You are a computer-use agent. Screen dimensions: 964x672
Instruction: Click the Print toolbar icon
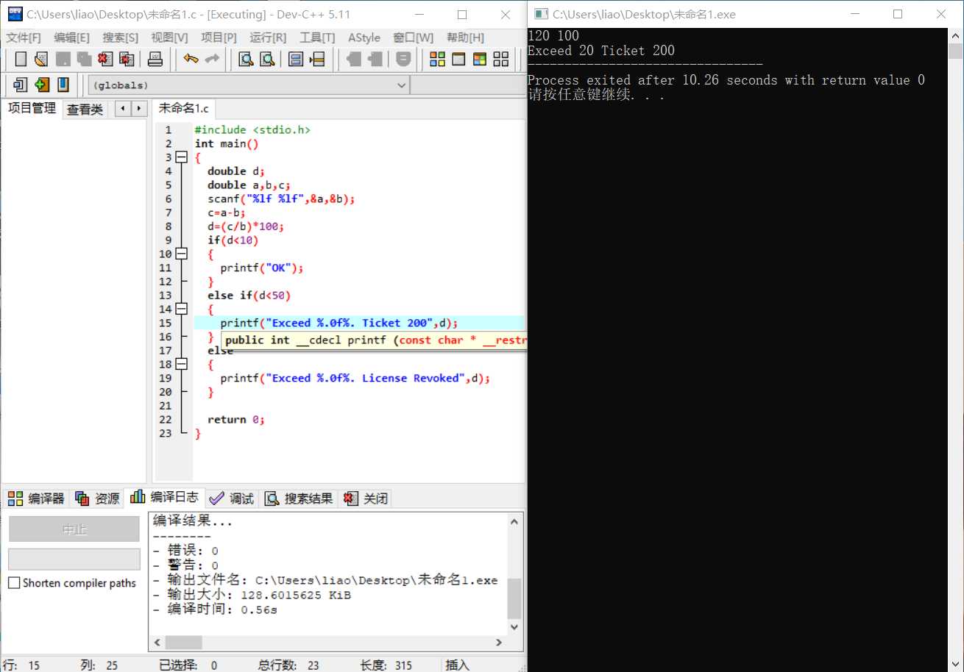155,59
